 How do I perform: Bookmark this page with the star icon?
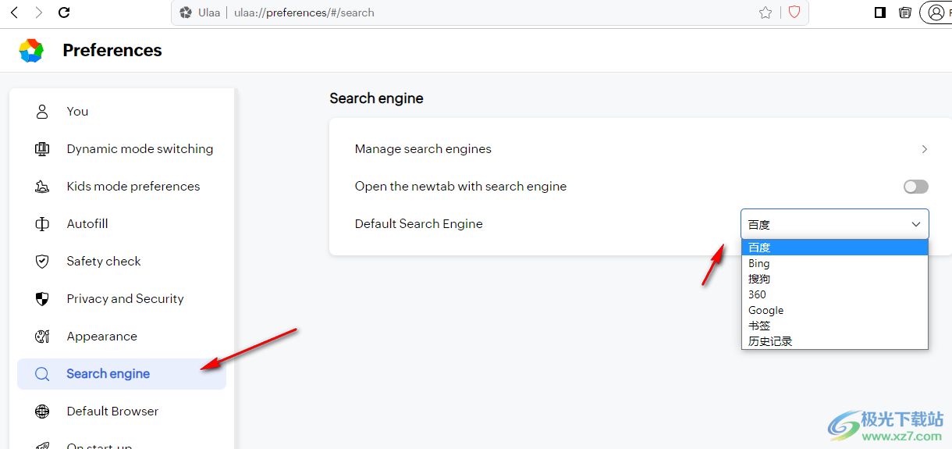tap(766, 12)
